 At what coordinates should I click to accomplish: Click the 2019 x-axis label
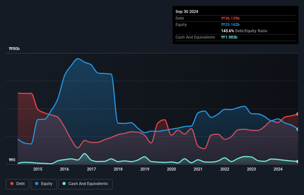[x=145, y=169]
